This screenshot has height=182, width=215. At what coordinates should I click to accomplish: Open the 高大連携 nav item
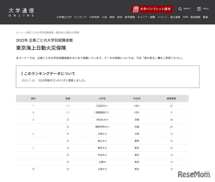coord(175,17)
